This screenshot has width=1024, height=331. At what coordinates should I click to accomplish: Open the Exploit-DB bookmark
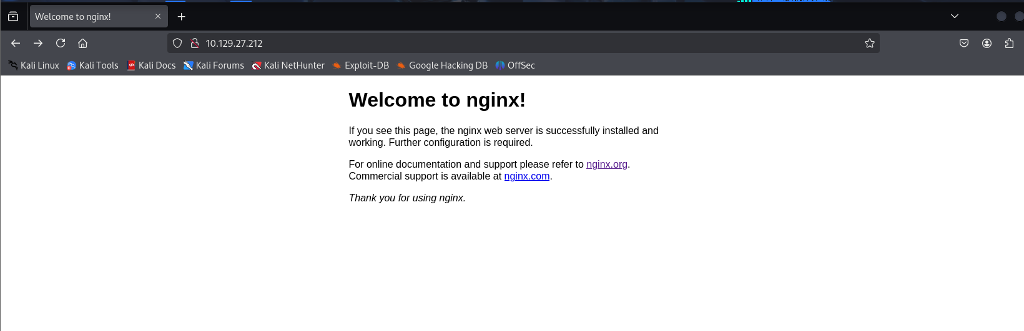tap(360, 65)
